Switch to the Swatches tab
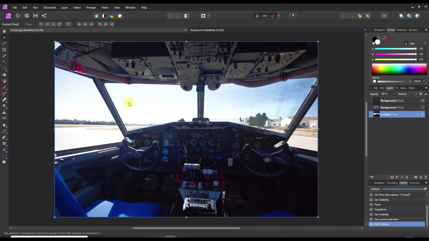This screenshot has height=241, width=429. click(x=402, y=30)
